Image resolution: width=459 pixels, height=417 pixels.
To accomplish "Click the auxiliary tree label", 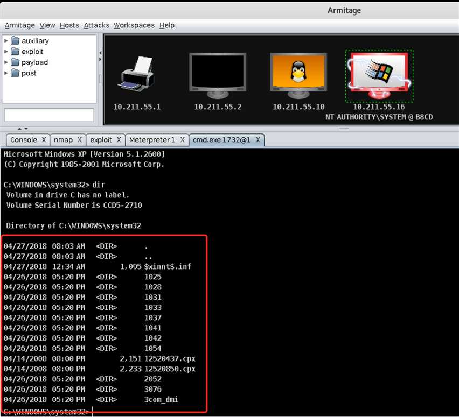I will tap(35, 41).
